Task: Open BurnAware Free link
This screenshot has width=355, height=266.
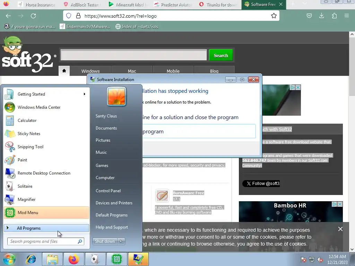Action: coord(188,193)
